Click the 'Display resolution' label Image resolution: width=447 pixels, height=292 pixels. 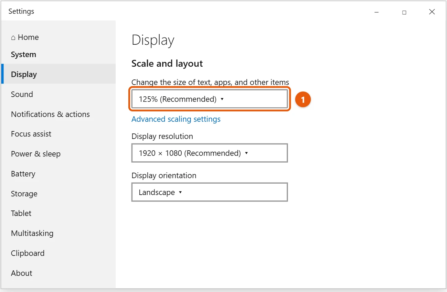(x=162, y=136)
